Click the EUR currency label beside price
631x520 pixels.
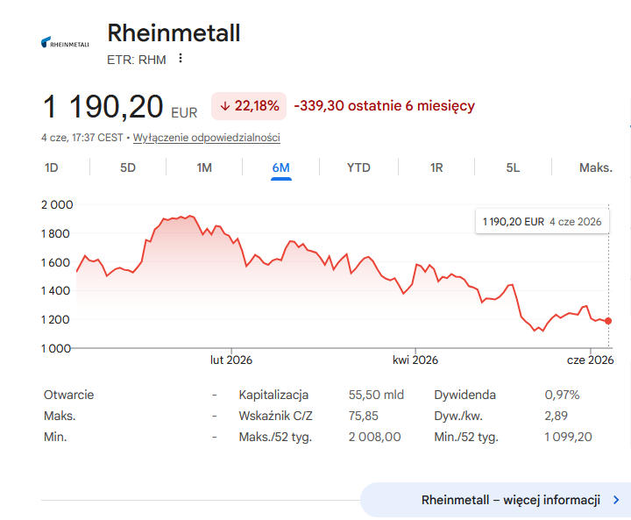(184, 113)
